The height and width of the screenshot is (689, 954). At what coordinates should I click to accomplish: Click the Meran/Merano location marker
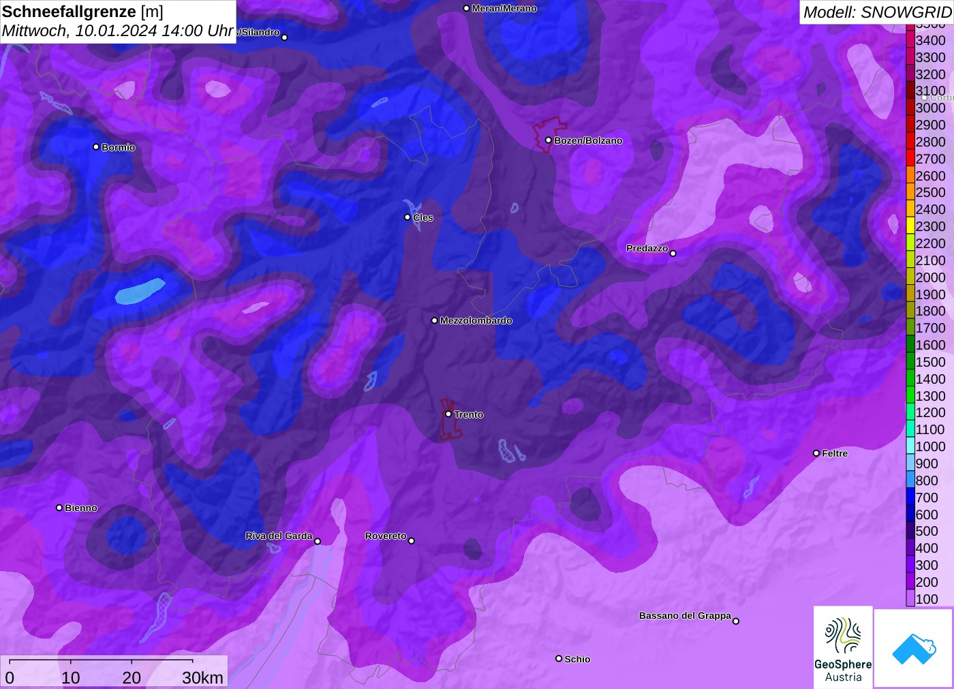[x=466, y=8]
